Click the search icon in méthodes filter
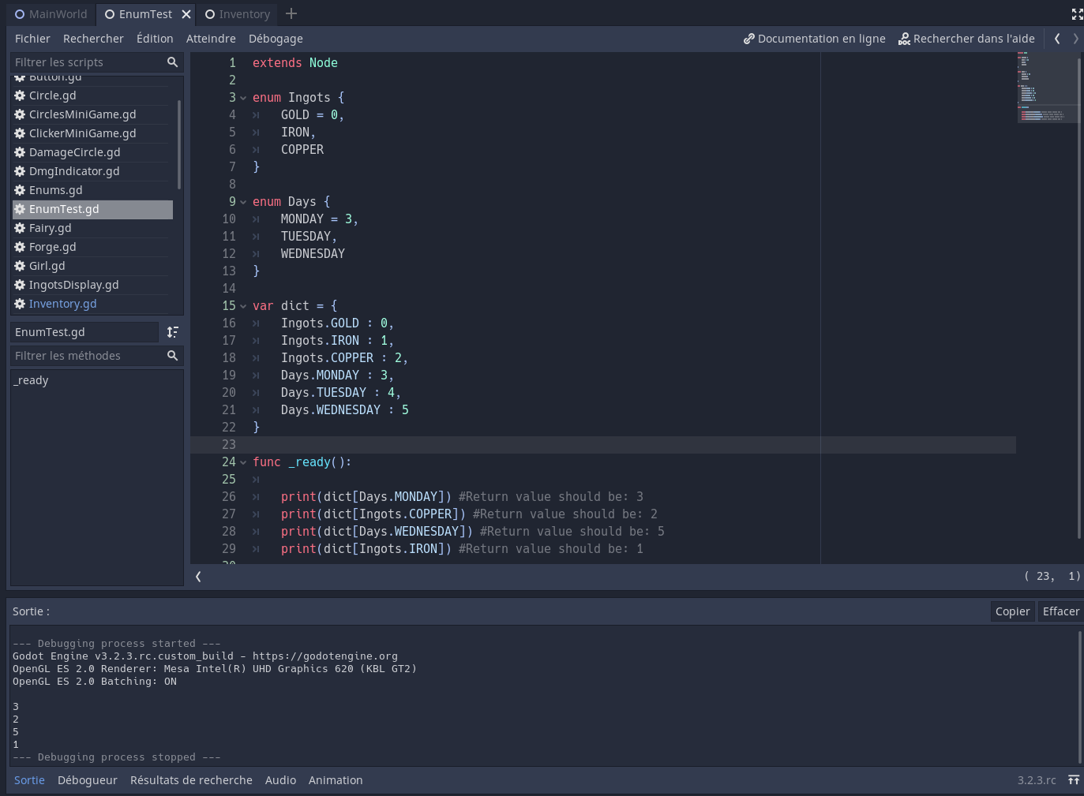The image size is (1084, 796). click(x=172, y=356)
